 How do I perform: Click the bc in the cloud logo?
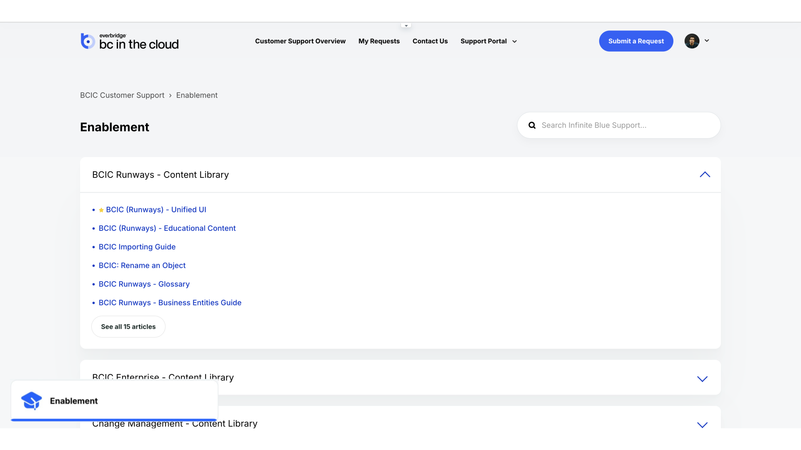pos(129,41)
